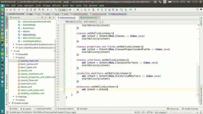Open the Favorites tool window strip
Screen dimensions: 203x114
pos(7,98)
